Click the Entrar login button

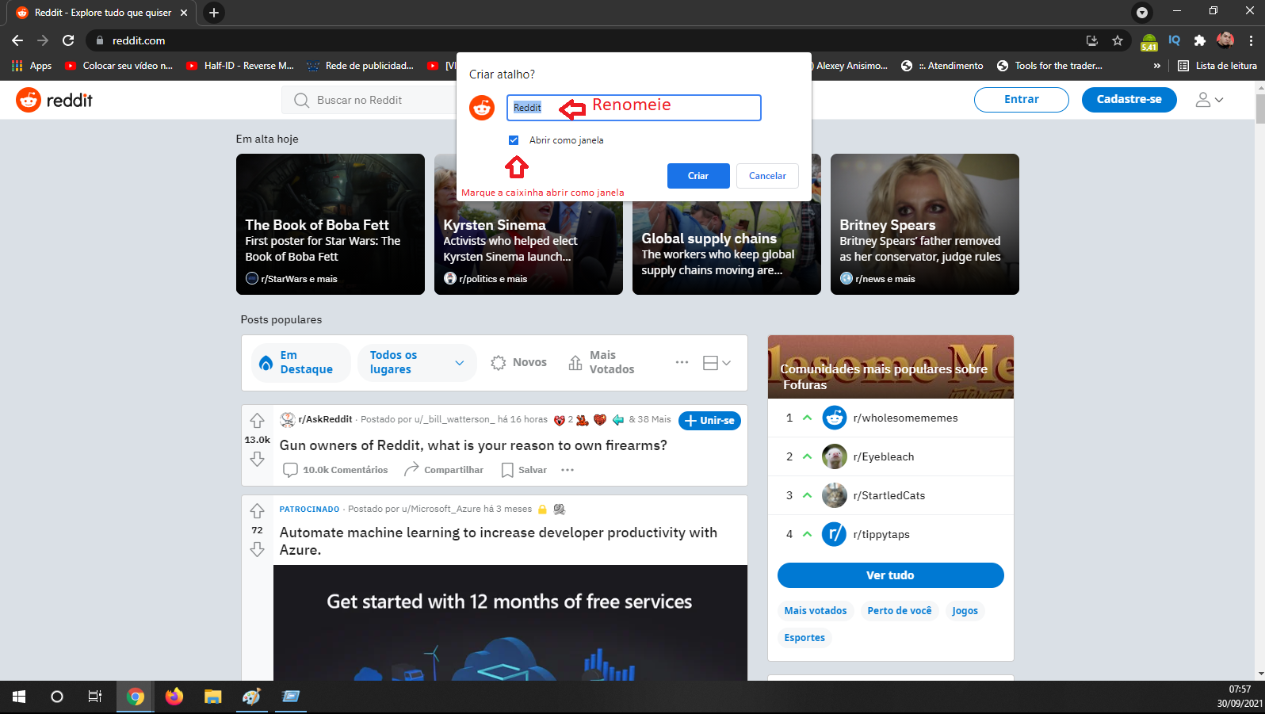click(x=1021, y=100)
